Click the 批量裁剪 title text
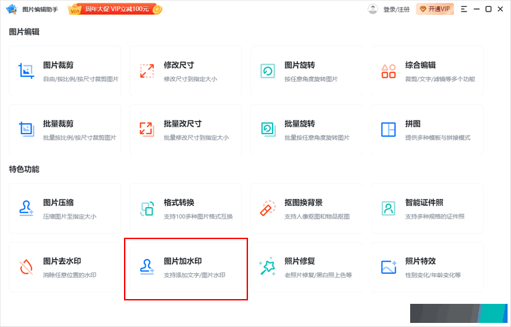This screenshot has height=327, width=511. [x=59, y=124]
